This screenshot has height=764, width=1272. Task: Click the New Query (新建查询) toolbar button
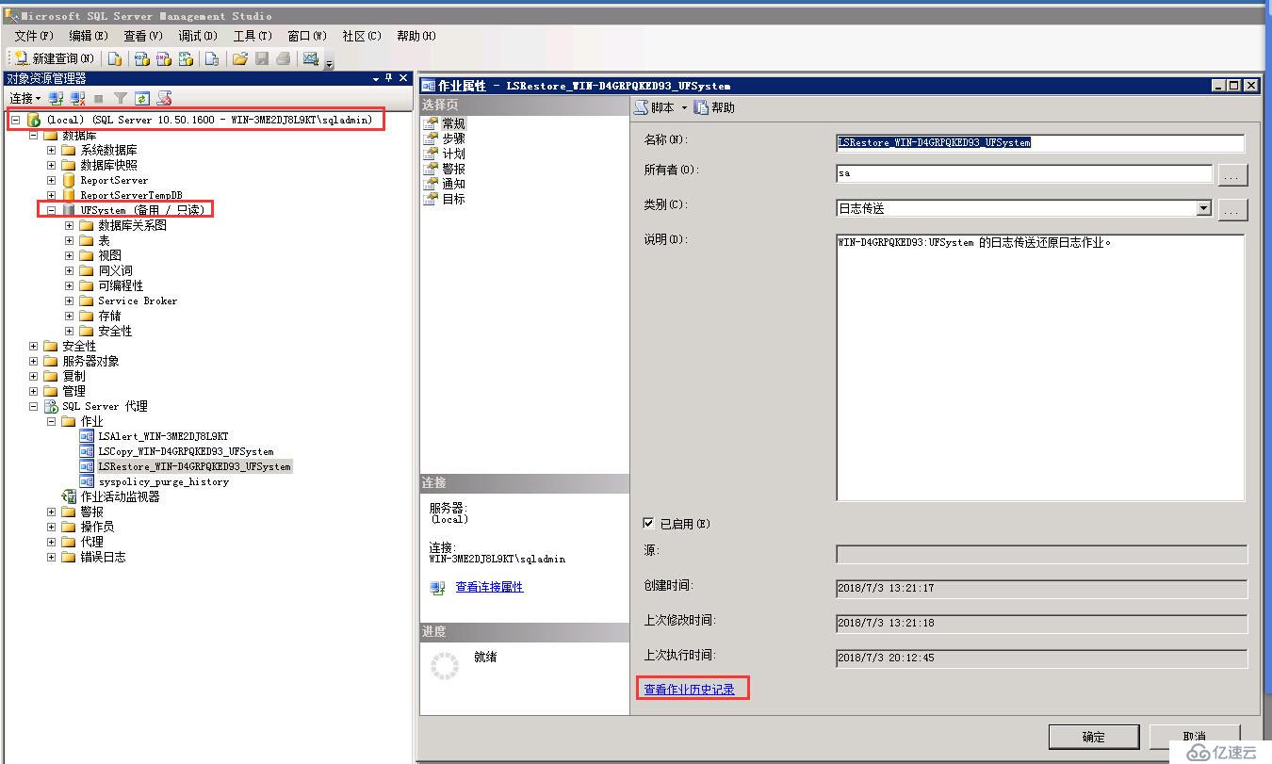pyautogui.click(x=53, y=58)
